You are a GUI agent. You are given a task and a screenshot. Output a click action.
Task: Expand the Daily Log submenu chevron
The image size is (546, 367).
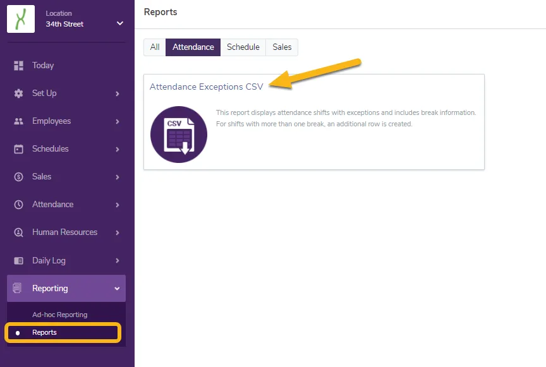pos(118,260)
